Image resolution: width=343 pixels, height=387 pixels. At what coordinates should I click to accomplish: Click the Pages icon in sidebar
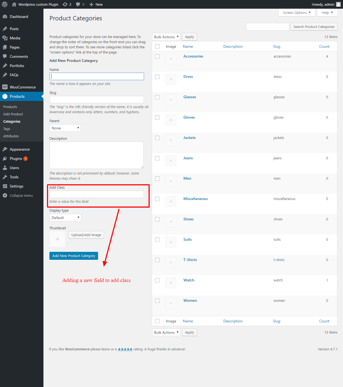pos(5,47)
